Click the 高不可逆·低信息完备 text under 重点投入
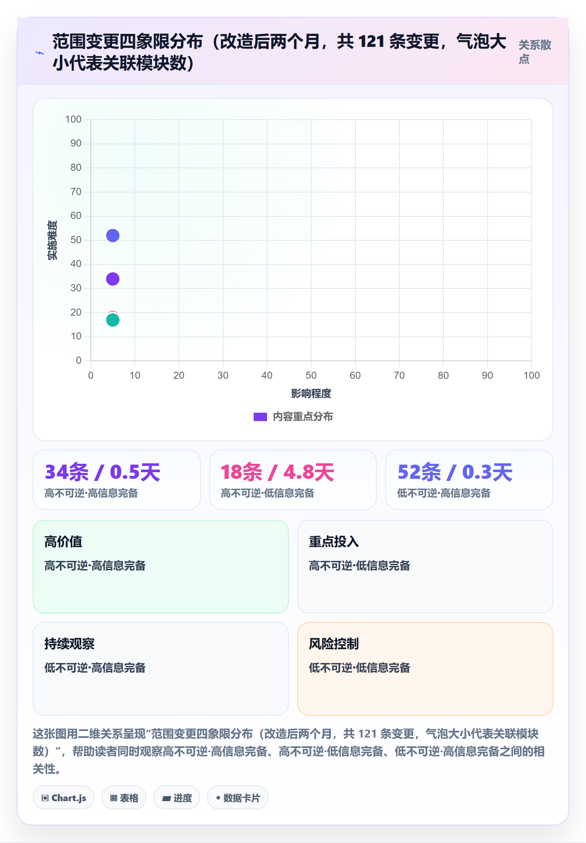The image size is (586, 843). (x=360, y=566)
